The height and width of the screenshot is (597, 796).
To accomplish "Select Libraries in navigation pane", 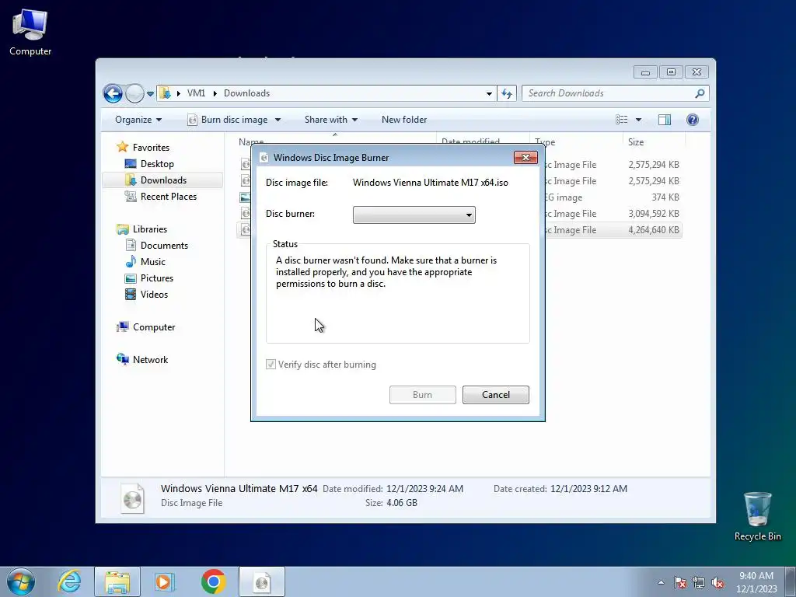I will pos(150,229).
